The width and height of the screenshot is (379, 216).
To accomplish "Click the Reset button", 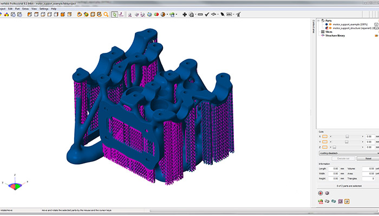I will pos(368,158).
